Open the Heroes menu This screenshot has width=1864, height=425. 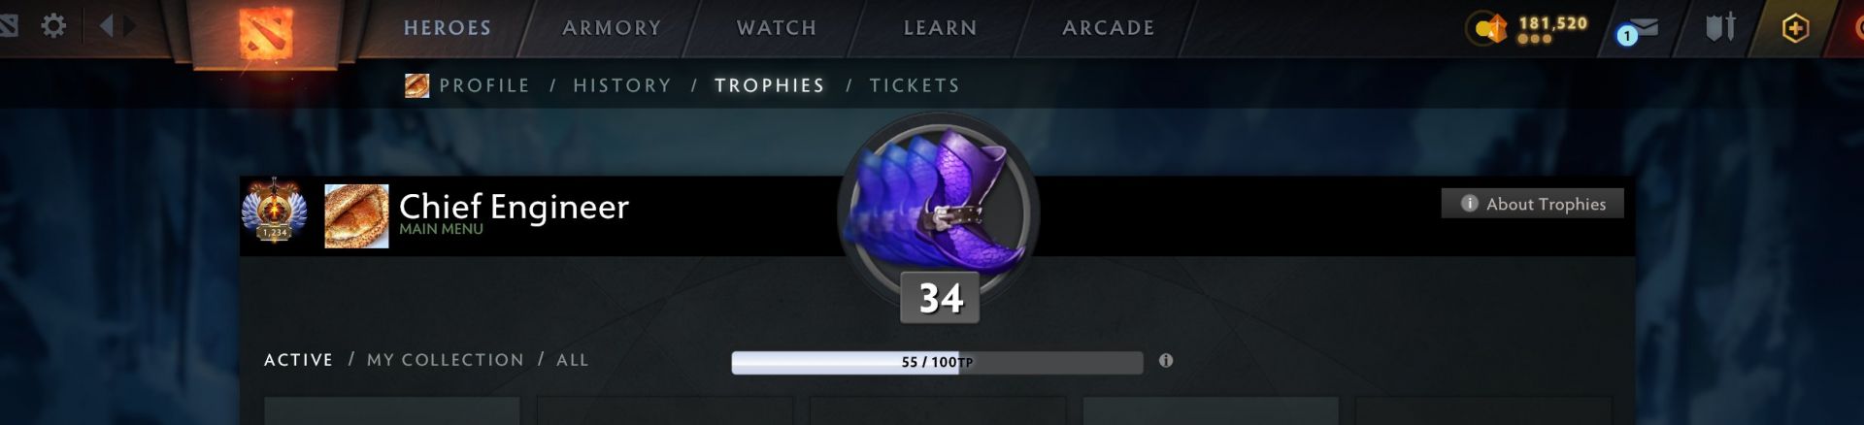[448, 28]
